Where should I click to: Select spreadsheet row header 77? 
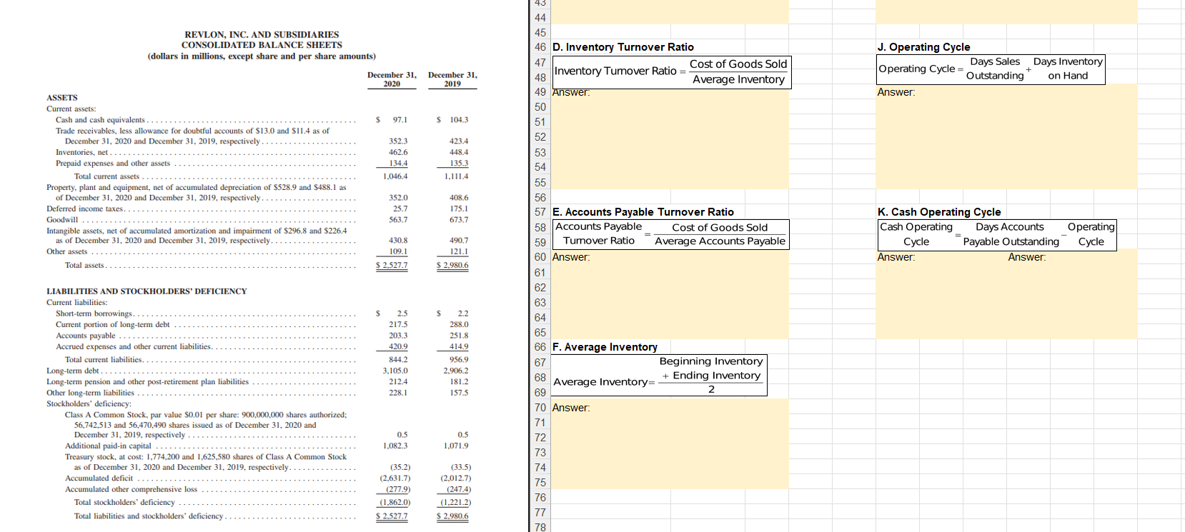[540, 513]
